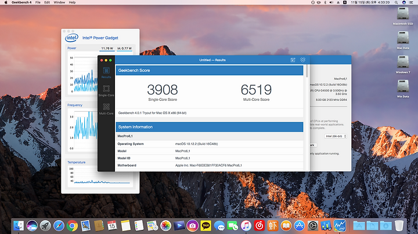Open NetEase Music red icon in Dock
Viewport: 418px width, 234px height.
coord(259,226)
